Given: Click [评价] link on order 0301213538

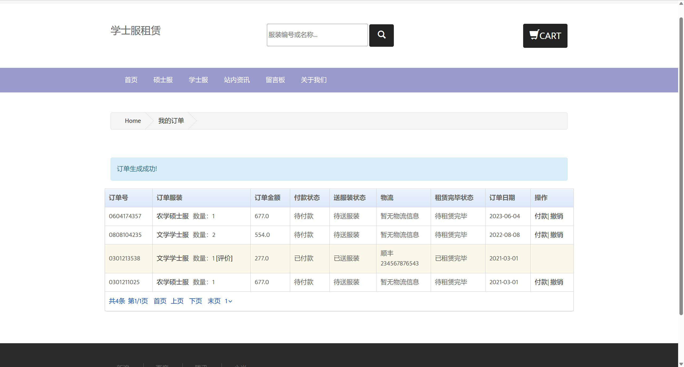Looking at the screenshot, I should click(x=224, y=258).
